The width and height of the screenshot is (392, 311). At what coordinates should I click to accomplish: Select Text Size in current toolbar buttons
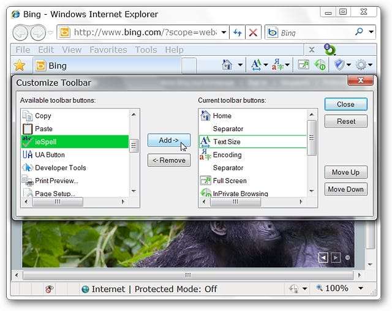[253, 141]
